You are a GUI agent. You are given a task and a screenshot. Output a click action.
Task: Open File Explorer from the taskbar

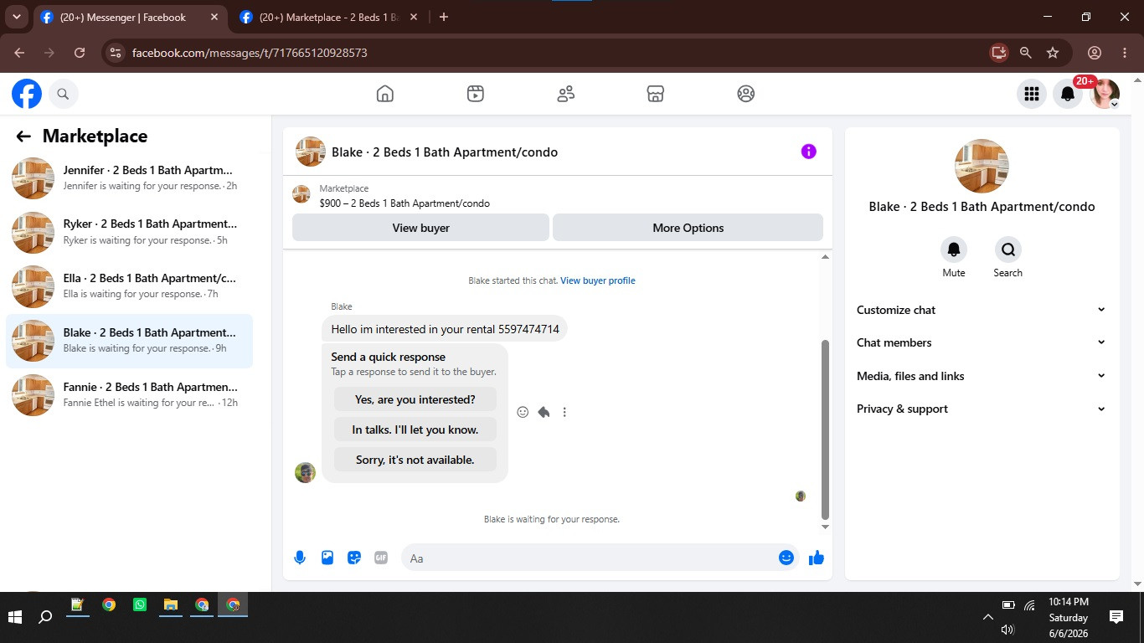click(x=171, y=604)
